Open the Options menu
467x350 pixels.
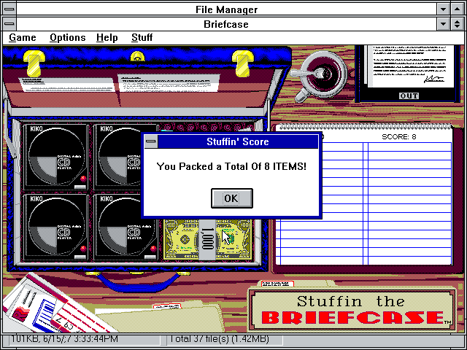click(68, 37)
